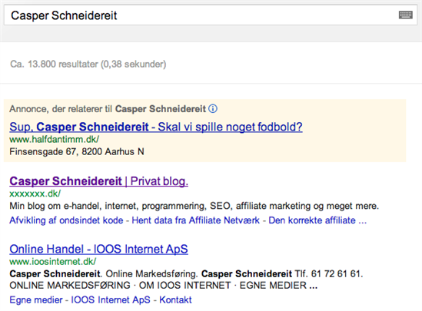
Task: Click the ad info circle icon
Action: 213,109
